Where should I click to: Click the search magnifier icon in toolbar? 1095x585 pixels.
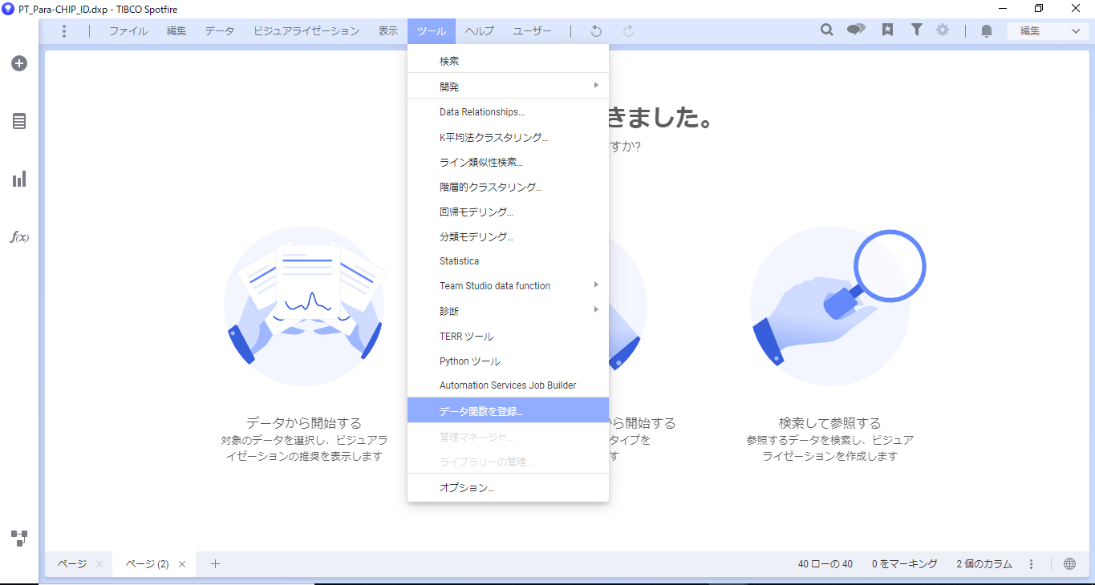pyautogui.click(x=827, y=30)
